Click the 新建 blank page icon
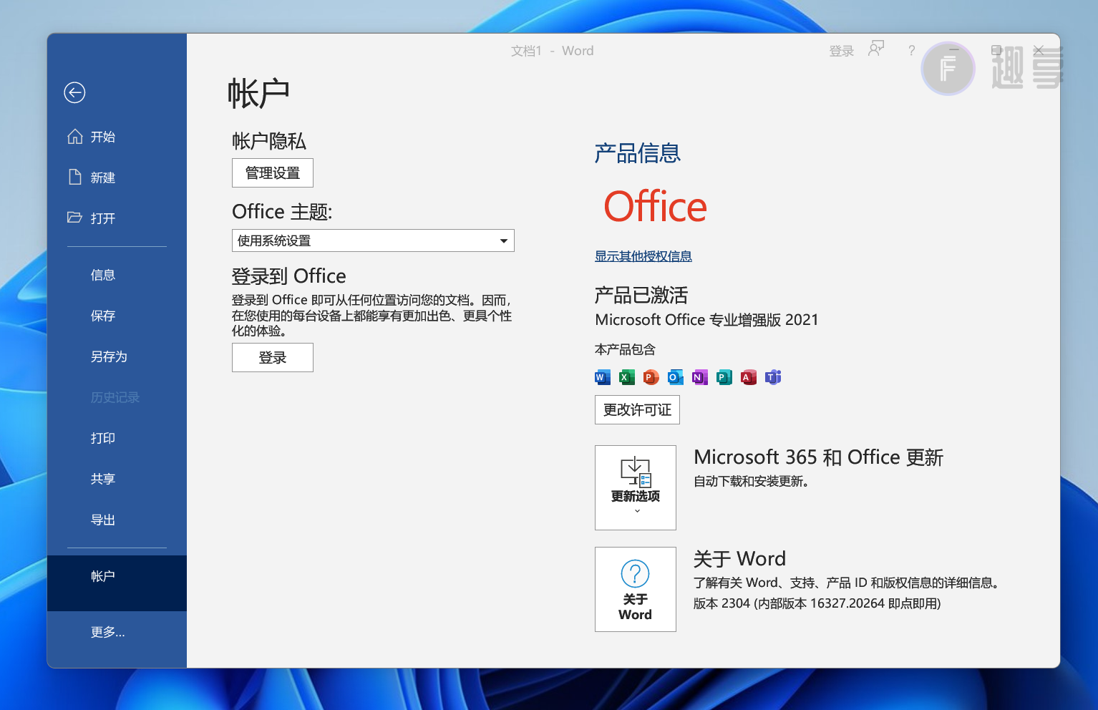The width and height of the screenshot is (1098, 710). tap(75, 177)
